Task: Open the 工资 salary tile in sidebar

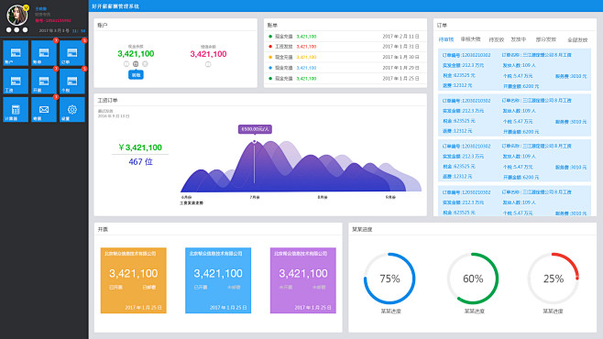Action: [16, 82]
